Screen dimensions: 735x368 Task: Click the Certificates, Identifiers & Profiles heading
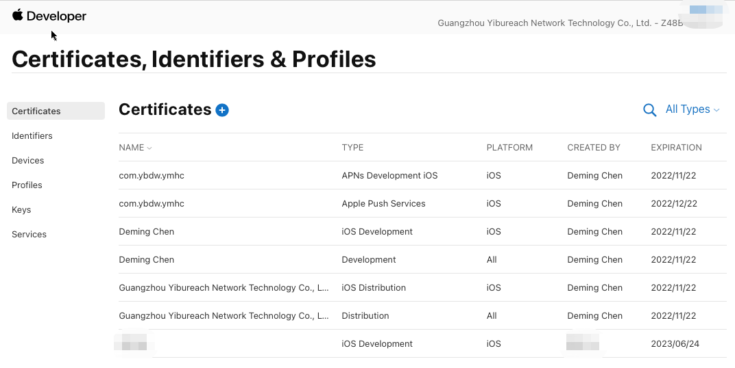[x=194, y=60]
